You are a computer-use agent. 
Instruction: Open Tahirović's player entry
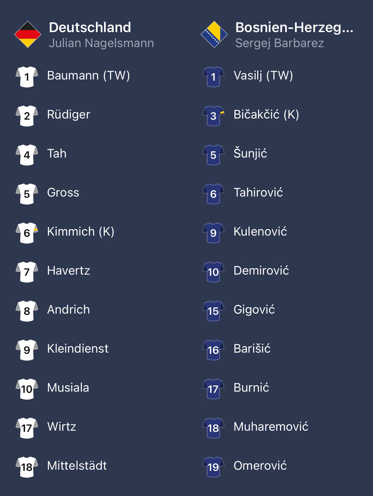[x=258, y=193]
